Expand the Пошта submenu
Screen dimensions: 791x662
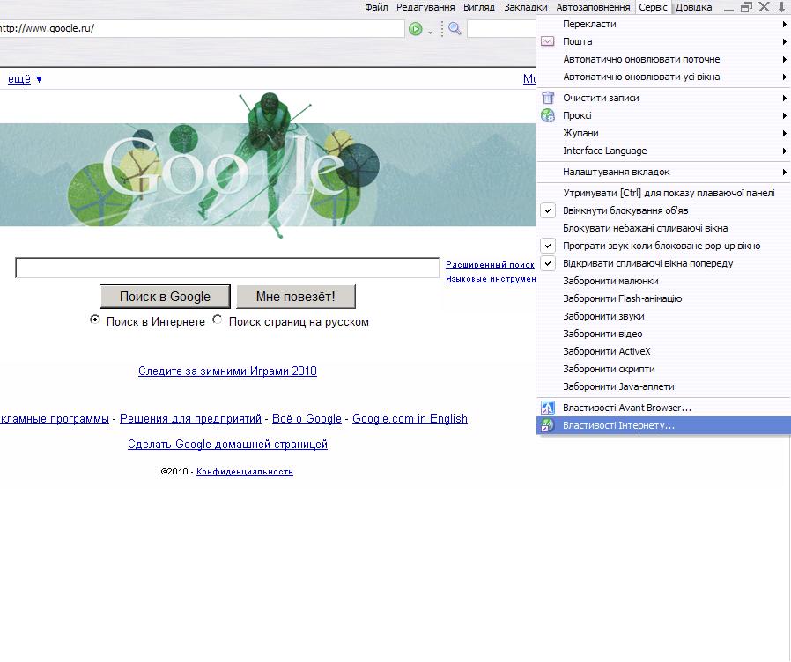663,41
